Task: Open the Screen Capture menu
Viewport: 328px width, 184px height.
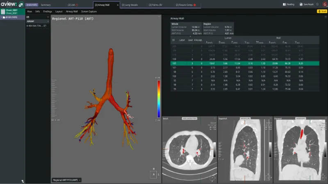Action: tap(89, 11)
